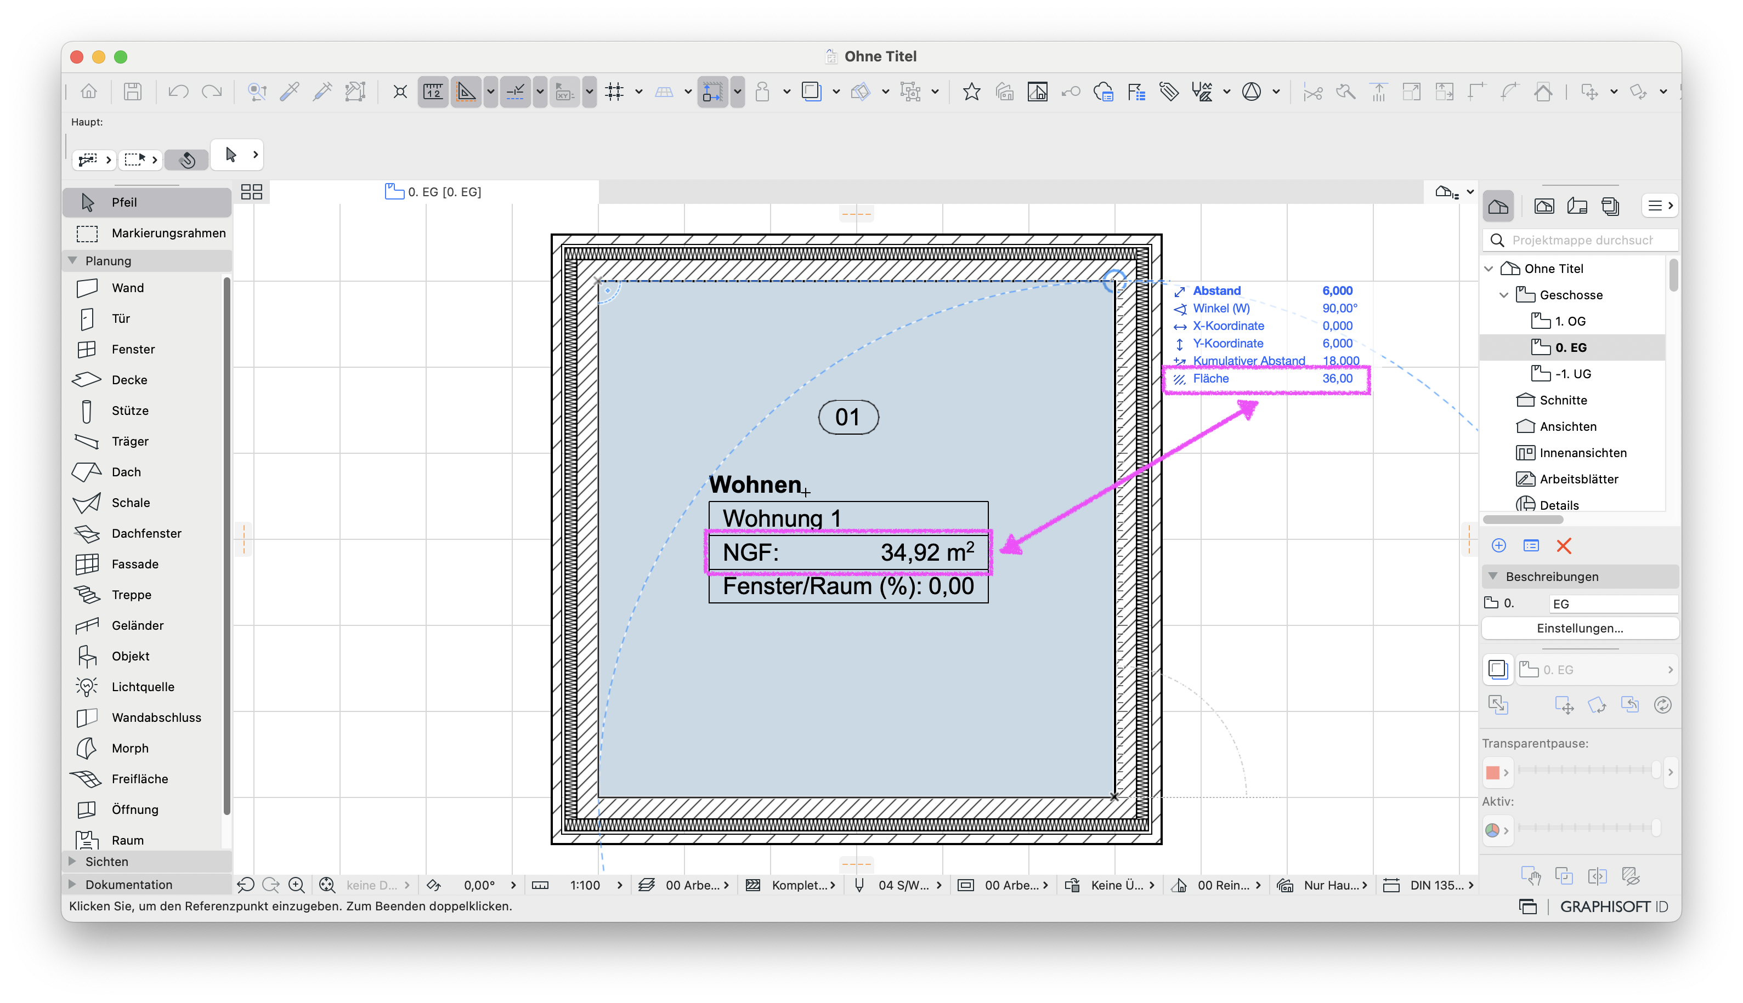
Task: Expand the Sichten toolbox section
Action: pyautogui.click(x=72, y=861)
